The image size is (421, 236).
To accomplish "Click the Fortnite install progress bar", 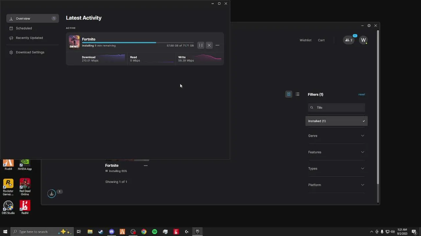I will [138, 43].
